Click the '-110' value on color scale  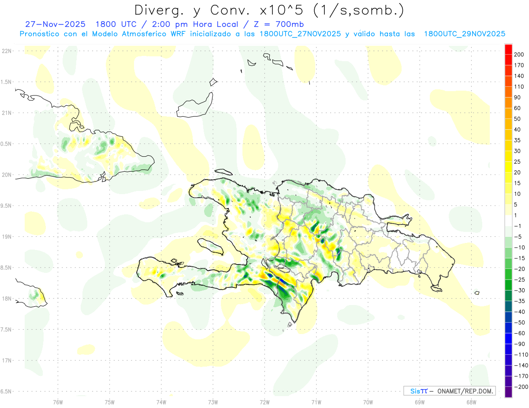point(521,355)
